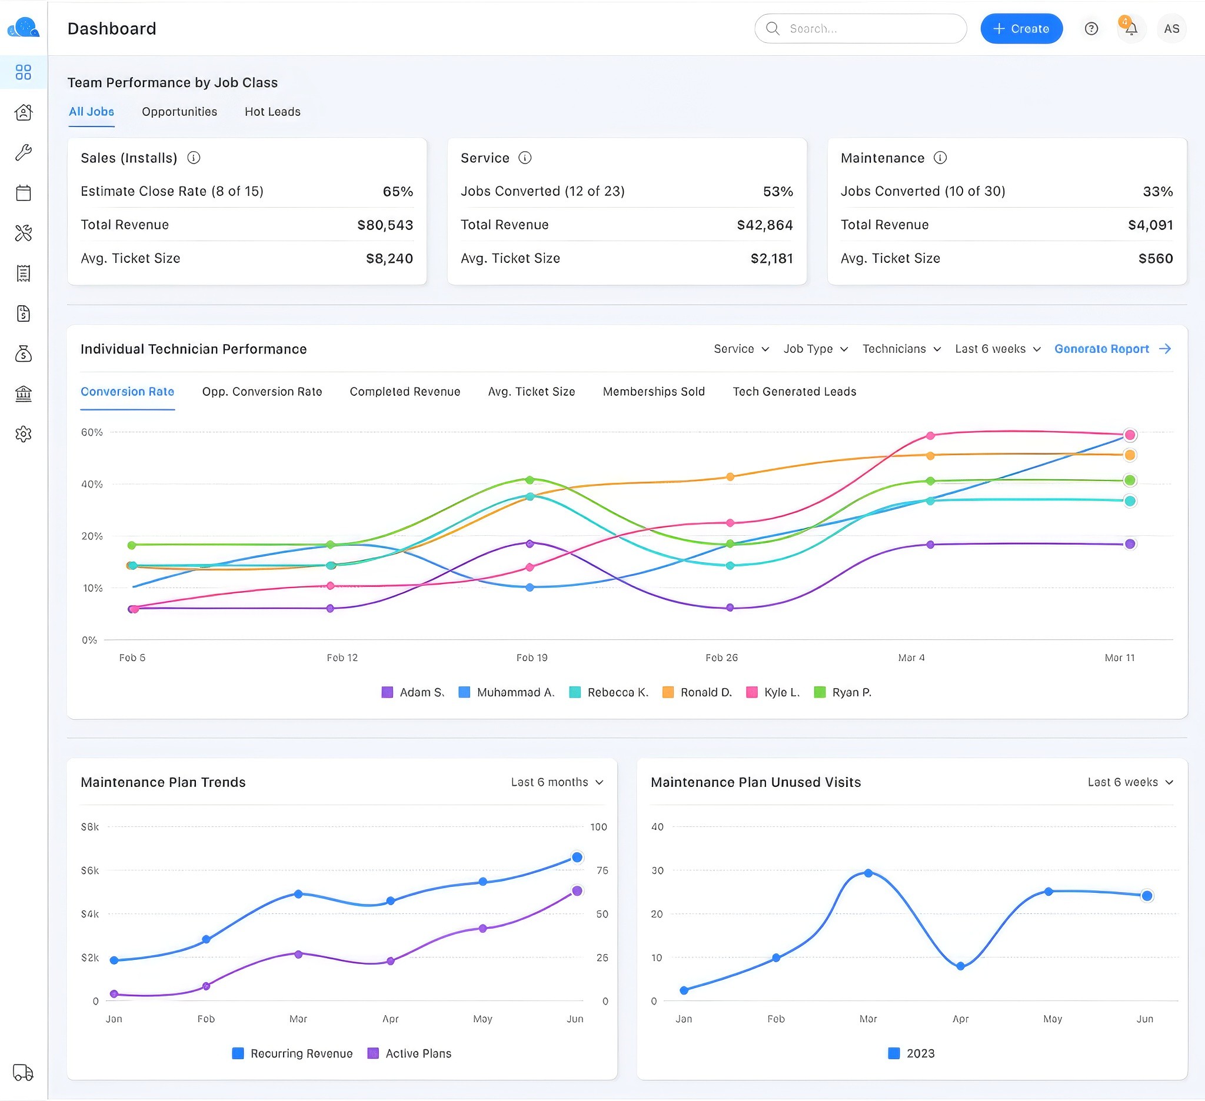
Task: Open the Technicians filter dropdown
Action: (x=901, y=349)
